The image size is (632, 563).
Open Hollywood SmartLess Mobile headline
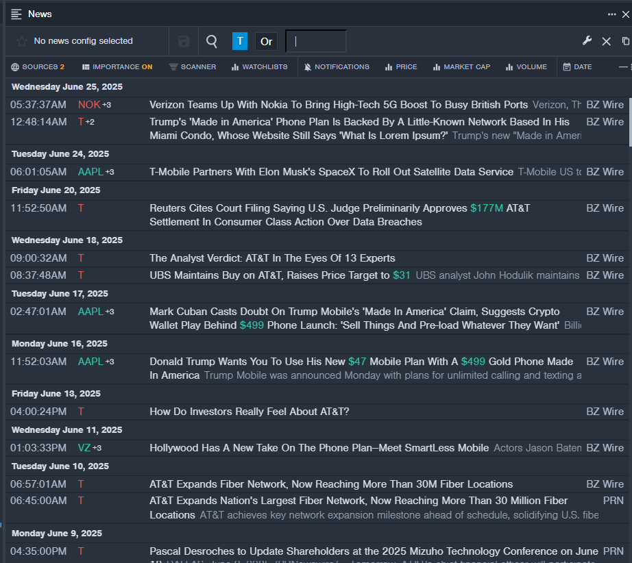coord(319,448)
